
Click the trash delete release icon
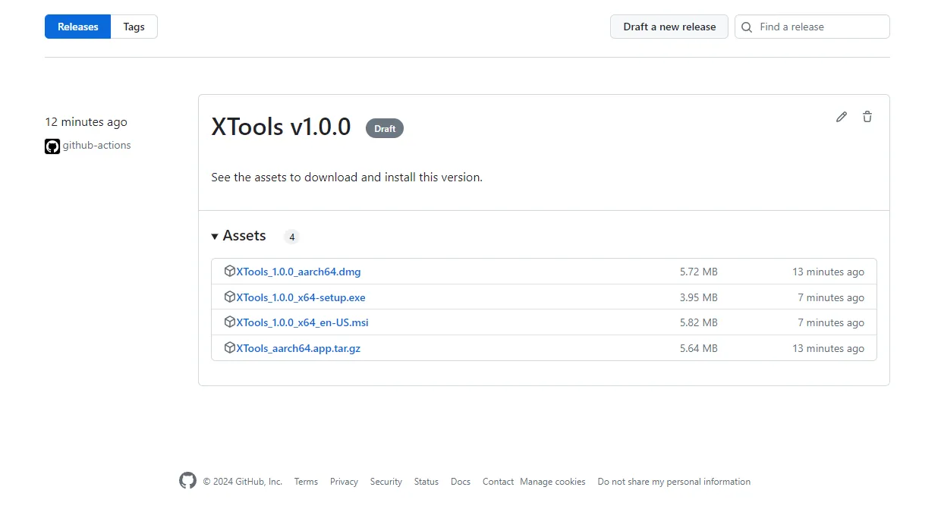[867, 117]
